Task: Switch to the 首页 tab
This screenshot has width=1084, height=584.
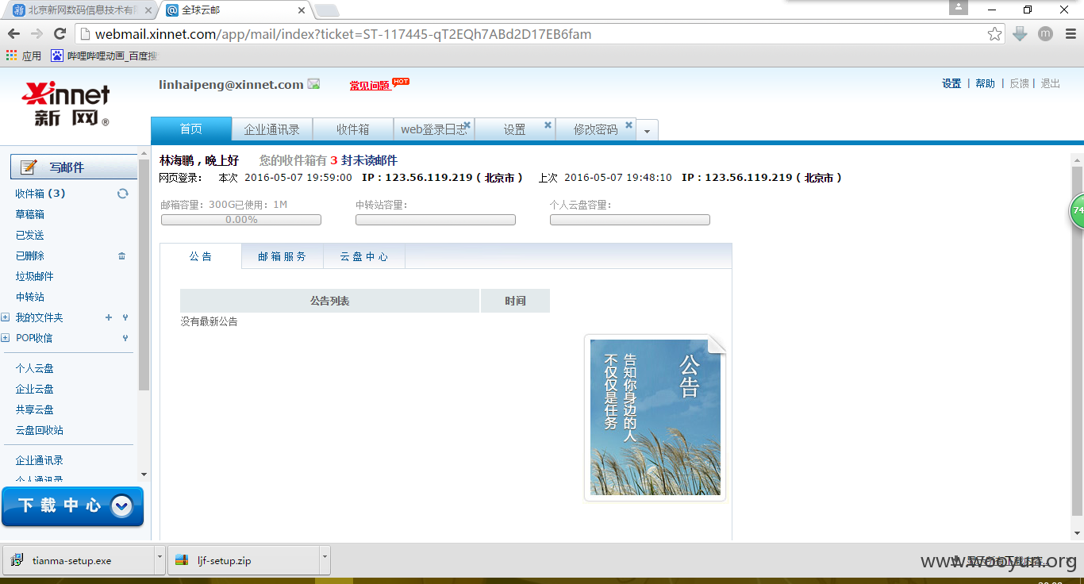Action: [191, 129]
